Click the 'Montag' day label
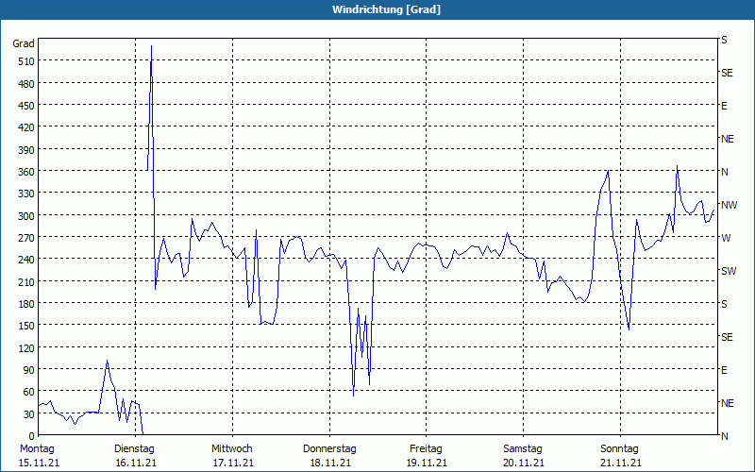Screen dimensions: 755x472 pyautogui.click(x=37, y=449)
